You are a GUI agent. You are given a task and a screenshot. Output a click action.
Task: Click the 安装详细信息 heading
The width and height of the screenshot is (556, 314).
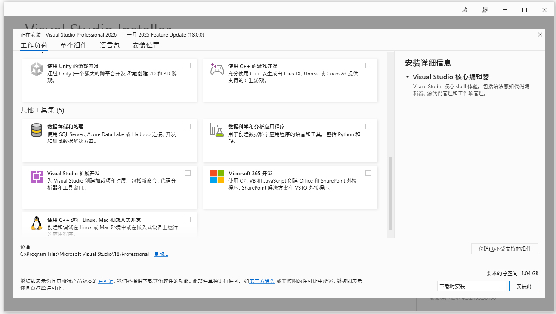(428, 63)
